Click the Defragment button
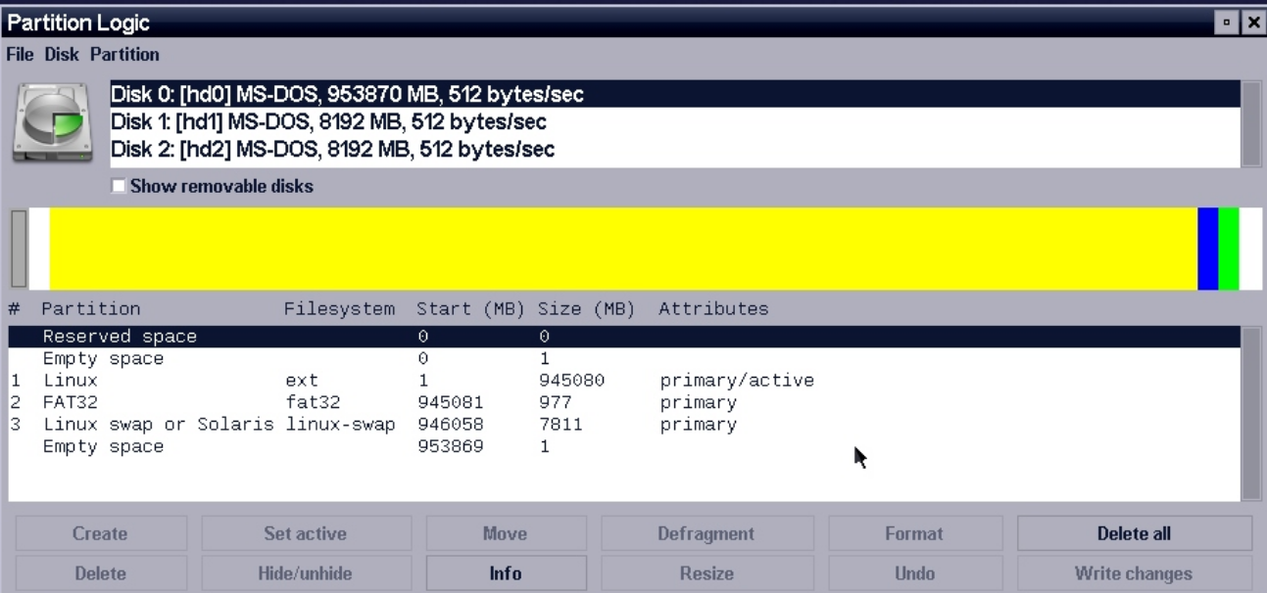The height and width of the screenshot is (593, 1267). (707, 533)
